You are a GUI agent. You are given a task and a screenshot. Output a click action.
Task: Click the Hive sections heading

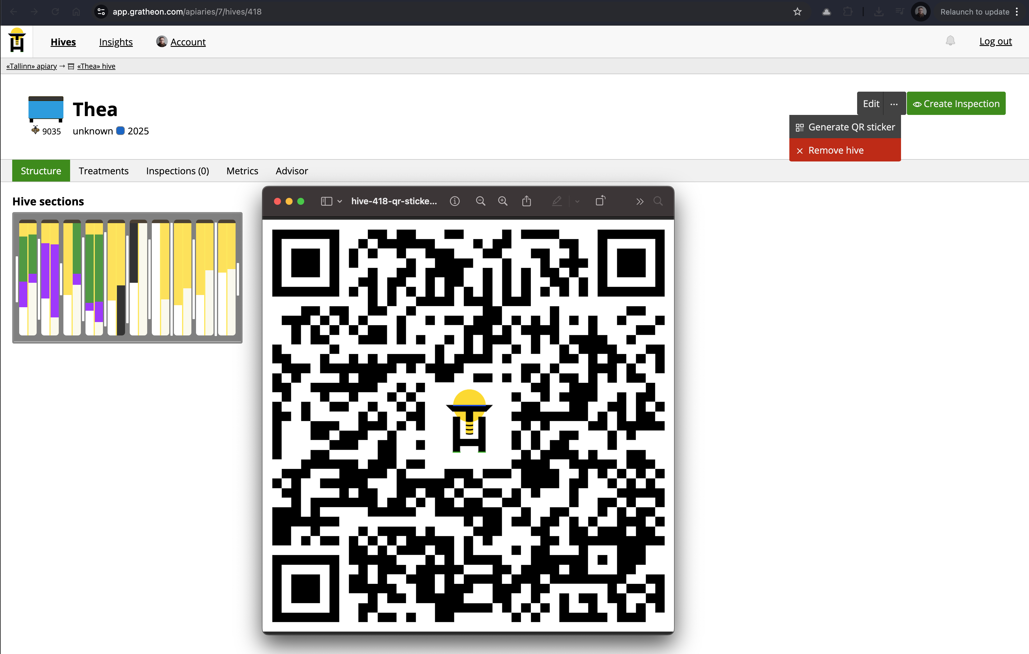pyautogui.click(x=48, y=201)
